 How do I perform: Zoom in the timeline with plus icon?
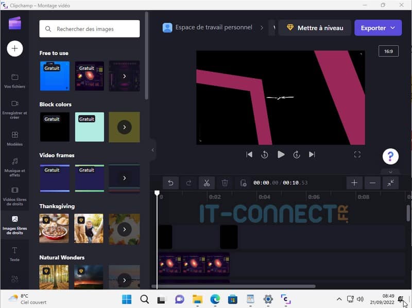coord(354,183)
